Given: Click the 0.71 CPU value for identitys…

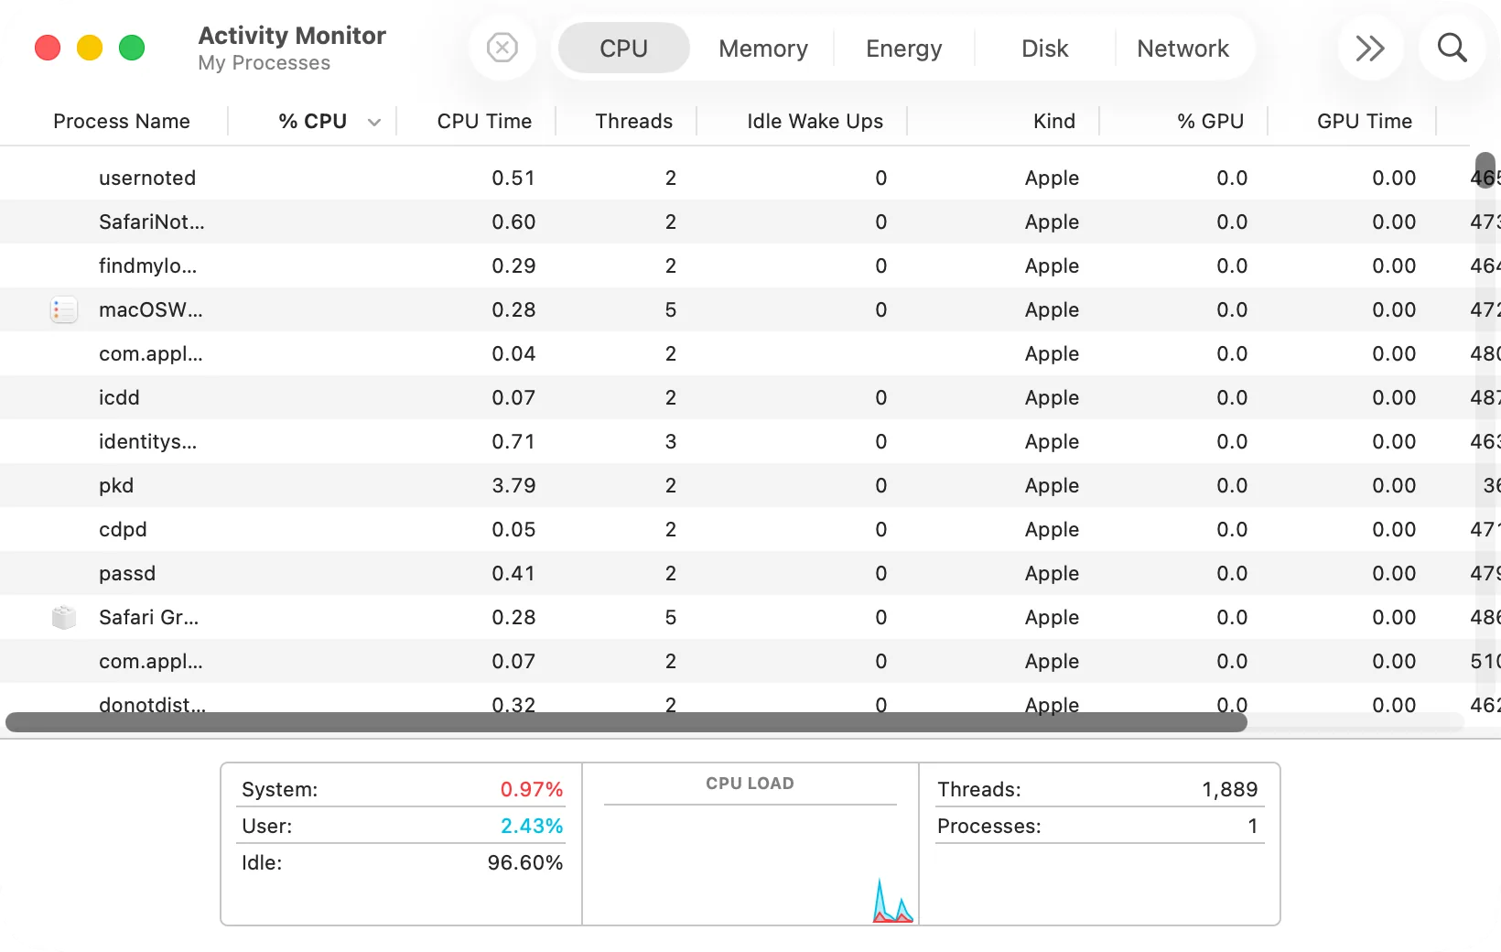Looking at the screenshot, I should pyautogui.click(x=513, y=441).
